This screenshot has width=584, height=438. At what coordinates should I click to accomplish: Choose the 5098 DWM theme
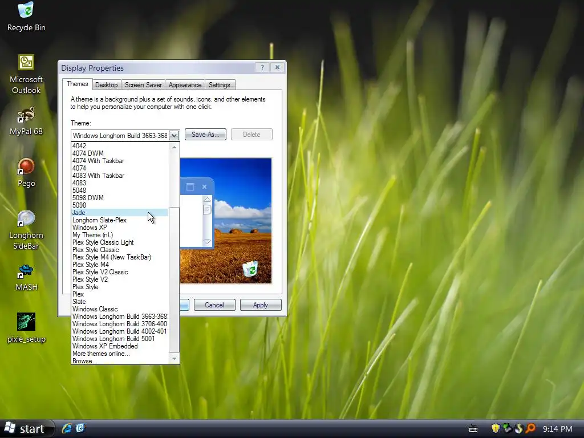[x=120, y=198]
